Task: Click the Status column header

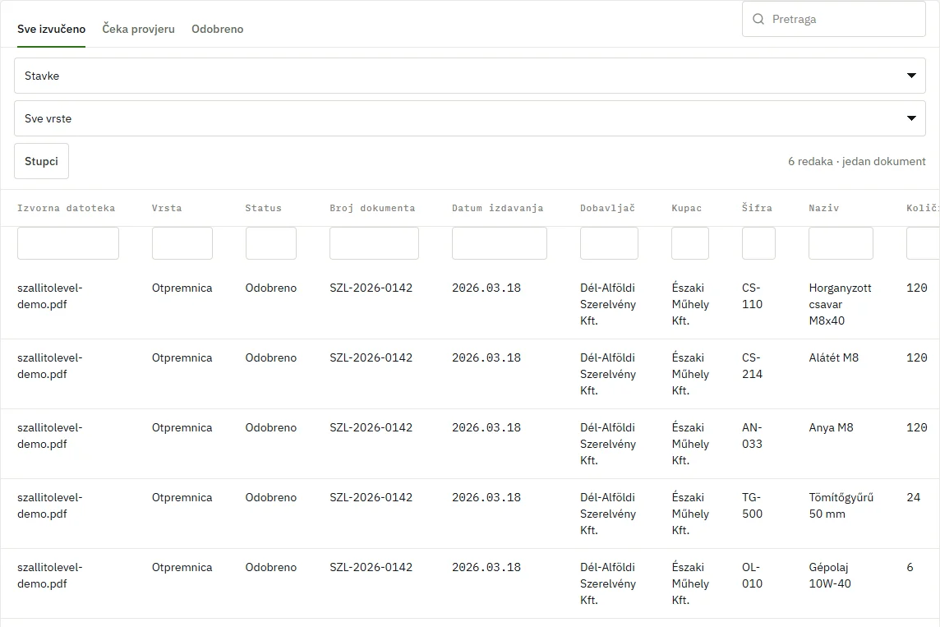Action: pyautogui.click(x=263, y=208)
